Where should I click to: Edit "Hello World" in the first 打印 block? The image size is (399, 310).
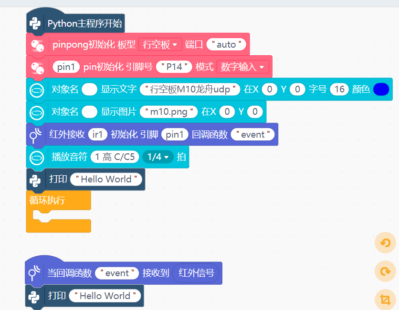click(106, 179)
